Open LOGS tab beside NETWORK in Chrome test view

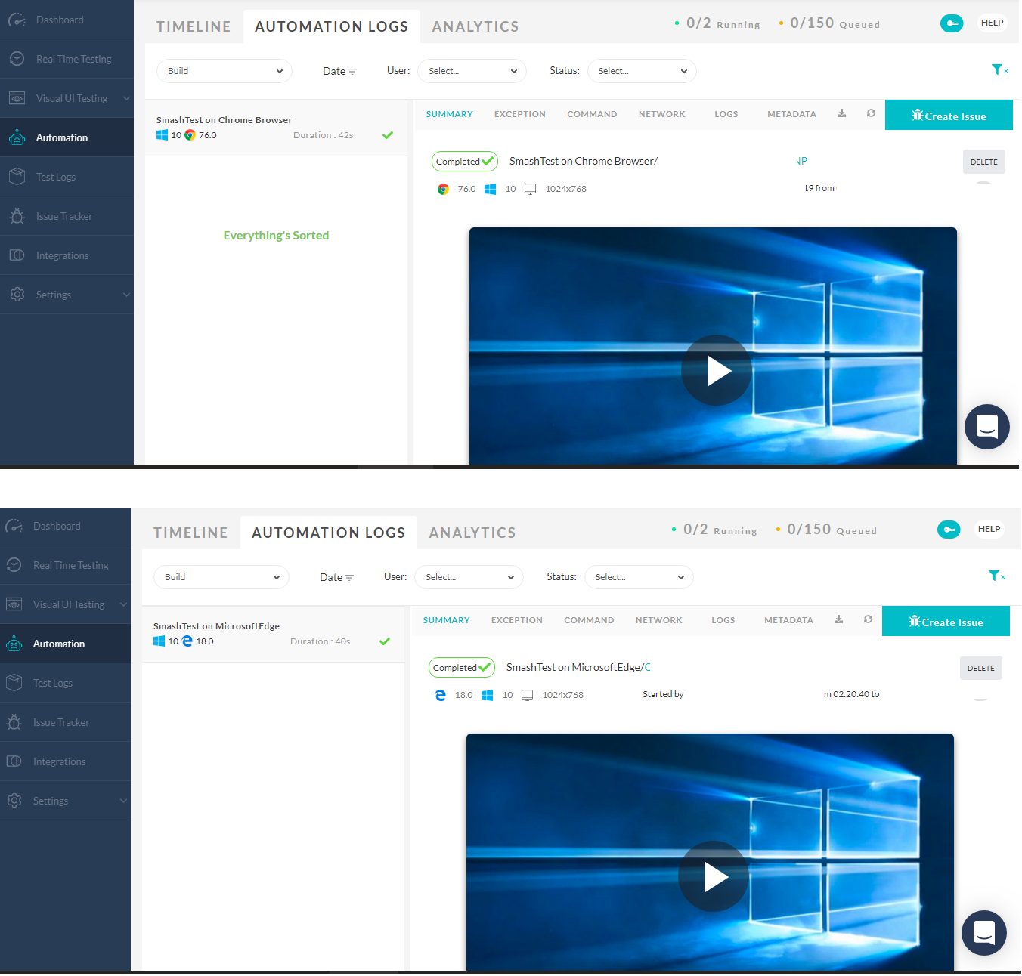point(726,114)
